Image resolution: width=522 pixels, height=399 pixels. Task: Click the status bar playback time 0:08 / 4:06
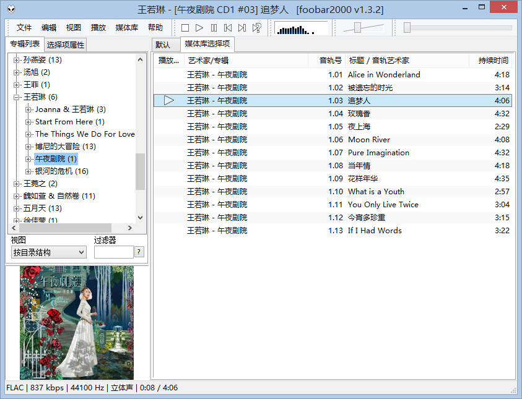(x=159, y=388)
